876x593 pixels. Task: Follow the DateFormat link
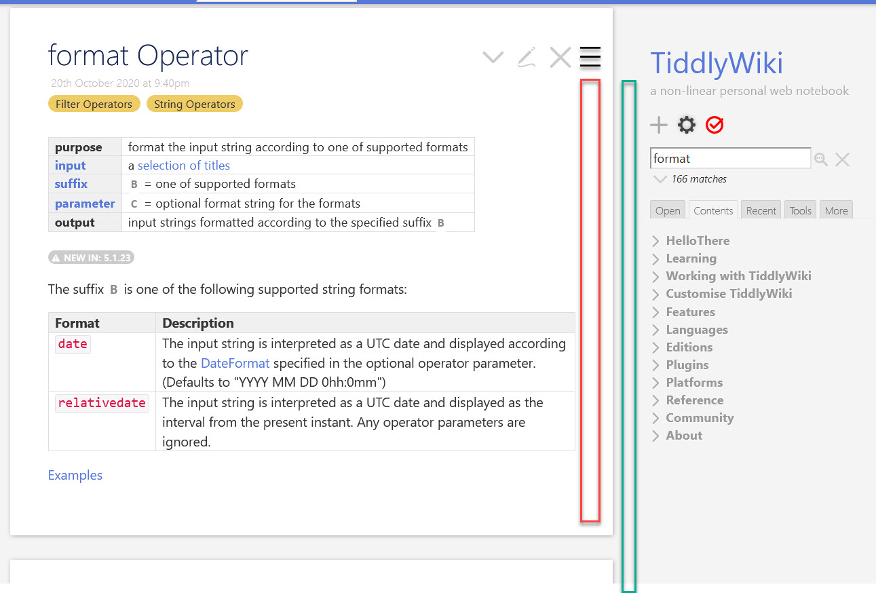pyautogui.click(x=235, y=363)
